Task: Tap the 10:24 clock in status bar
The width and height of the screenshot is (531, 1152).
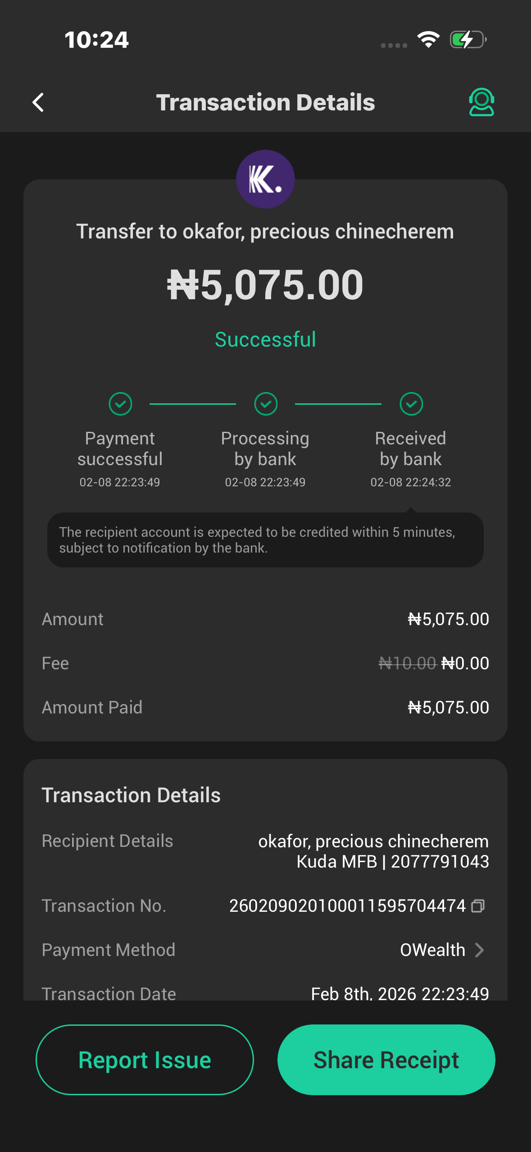Action: [x=96, y=40]
